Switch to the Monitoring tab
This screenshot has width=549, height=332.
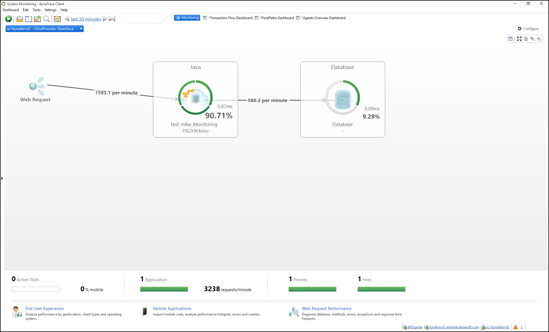pyautogui.click(x=187, y=18)
